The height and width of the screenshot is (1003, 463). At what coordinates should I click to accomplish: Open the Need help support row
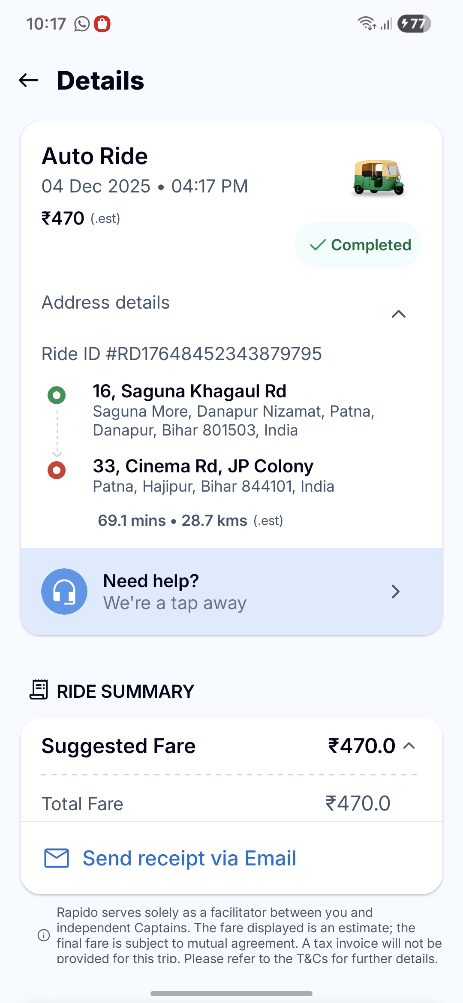231,592
